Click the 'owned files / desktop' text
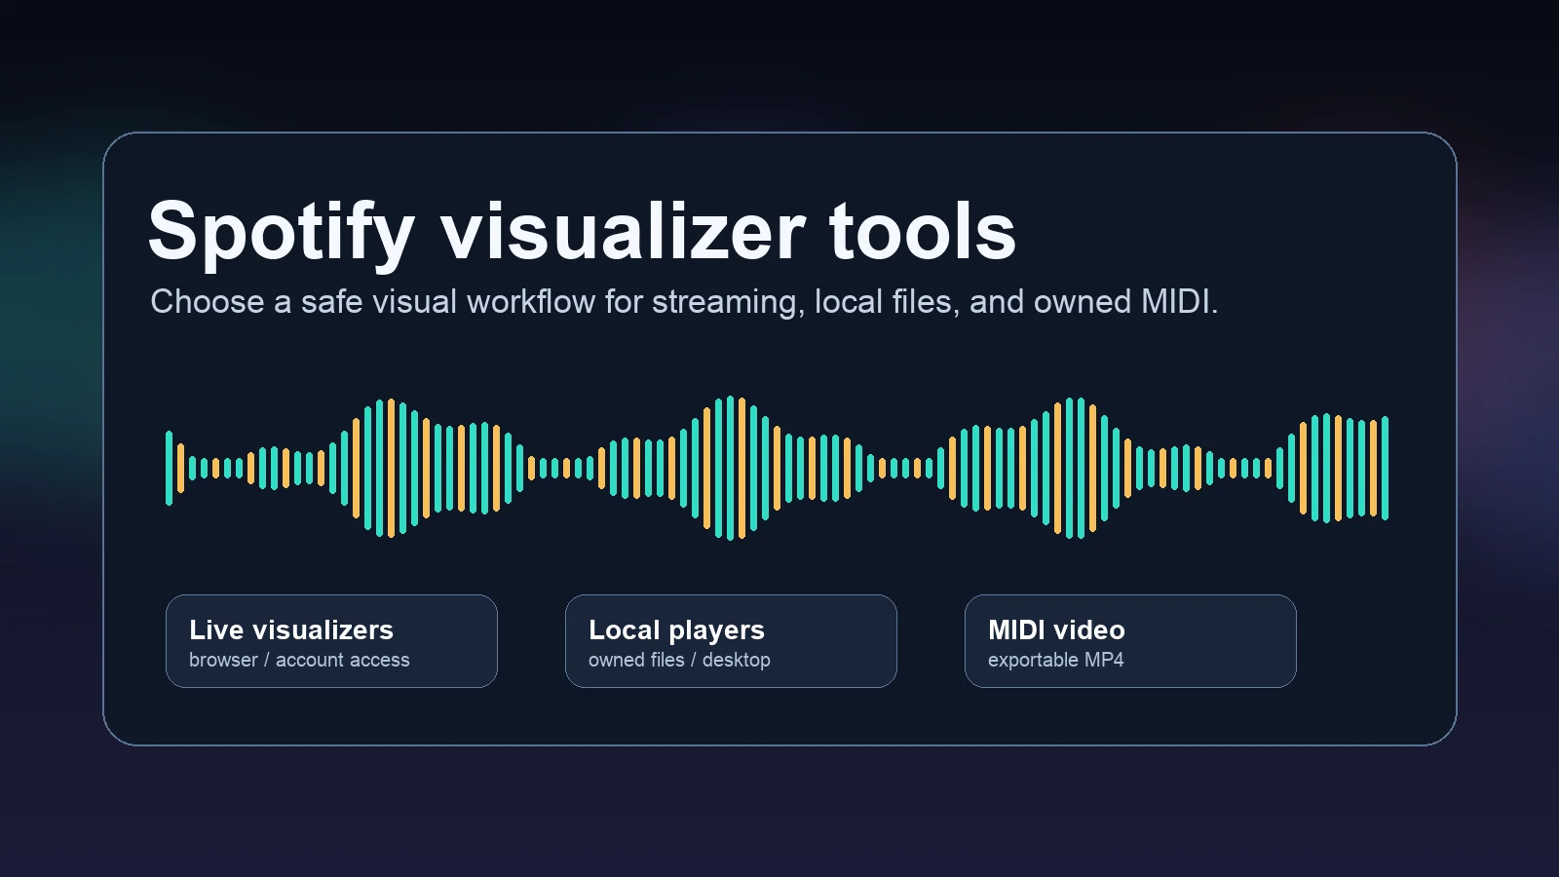Image resolution: width=1559 pixels, height=877 pixels. coord(679,660)
